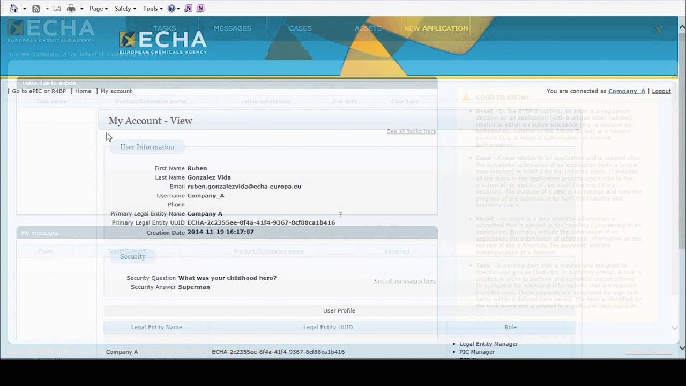The height and width of the screenshot is (386, 686).
Task: Open the MESSAGES tab
Action: [233, 28]
